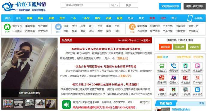The height and width of the screenshot is (111, 207).
Task: Open the 二手市场 category link
Action: tap(168, 26)
